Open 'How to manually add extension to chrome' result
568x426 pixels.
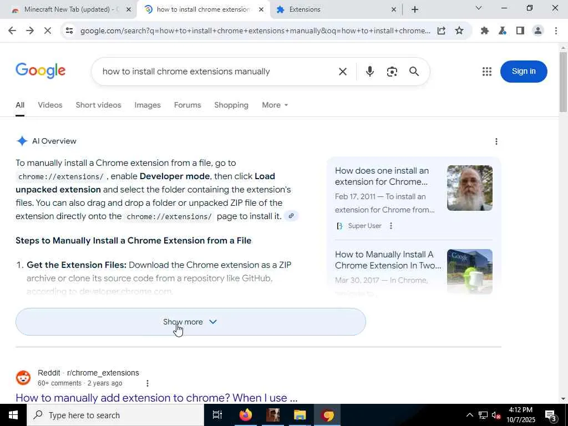point(156,398)
